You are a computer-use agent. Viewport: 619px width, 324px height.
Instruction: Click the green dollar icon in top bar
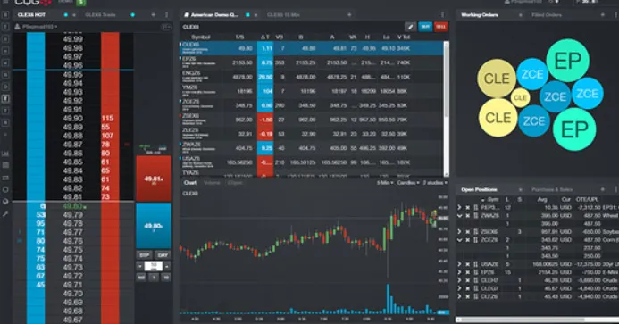pos(81,3)
